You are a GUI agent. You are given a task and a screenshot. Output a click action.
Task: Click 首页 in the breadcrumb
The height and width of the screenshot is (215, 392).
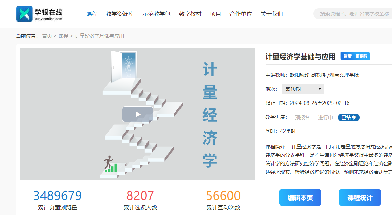[47, 36]
